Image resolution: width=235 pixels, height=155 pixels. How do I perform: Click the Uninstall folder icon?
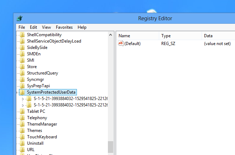click(x=22, y=143)
